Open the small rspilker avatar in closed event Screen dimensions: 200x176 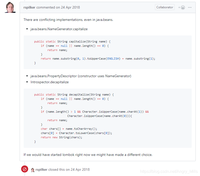click(33, 170)
